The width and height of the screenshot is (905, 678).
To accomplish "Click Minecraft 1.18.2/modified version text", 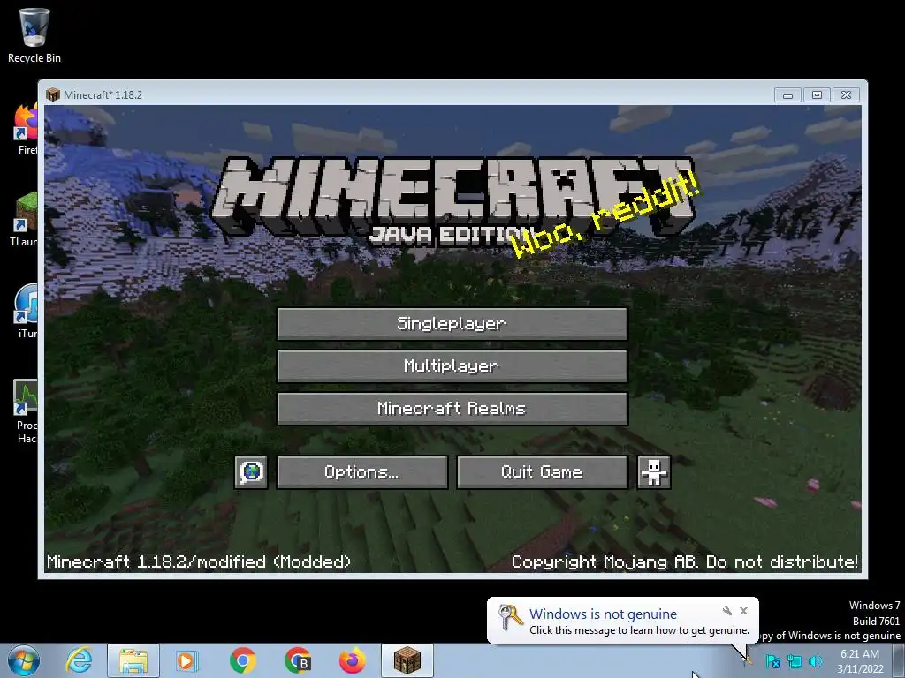I will tap(199, 561).
